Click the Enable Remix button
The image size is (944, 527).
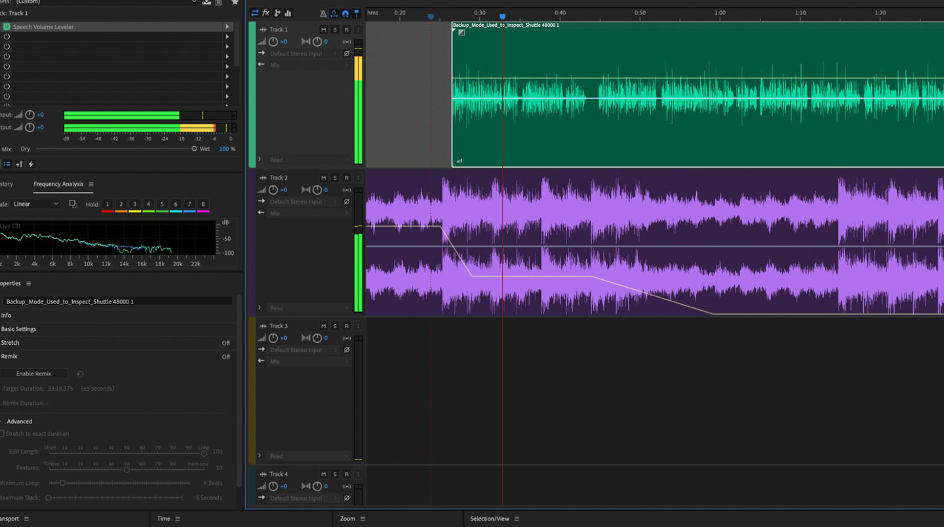click(34, 374)
